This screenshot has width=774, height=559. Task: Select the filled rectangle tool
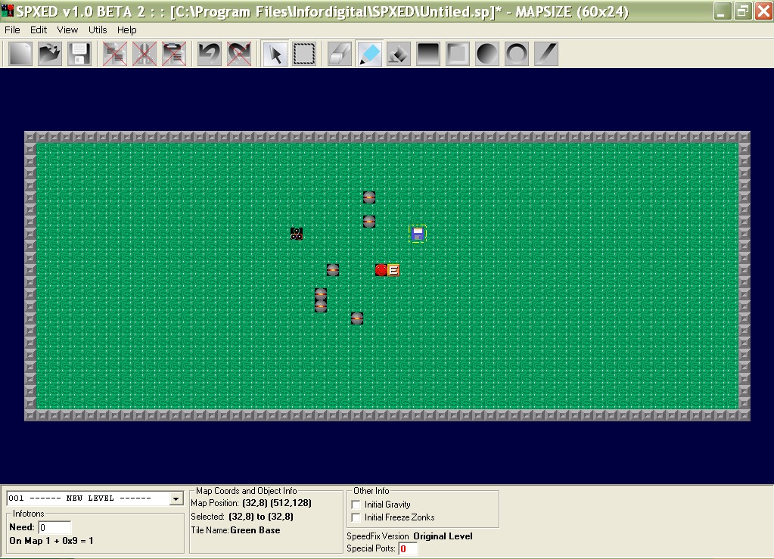[428, 54]
